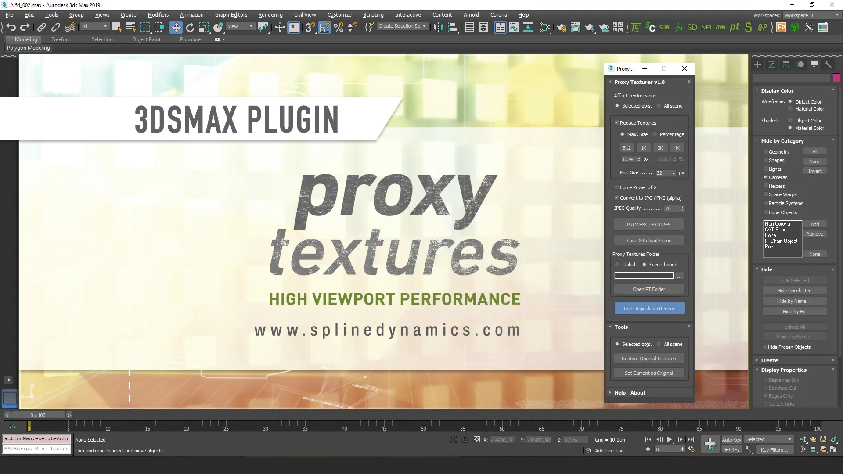Click the Select by Name icon

[x=131, y=27]
